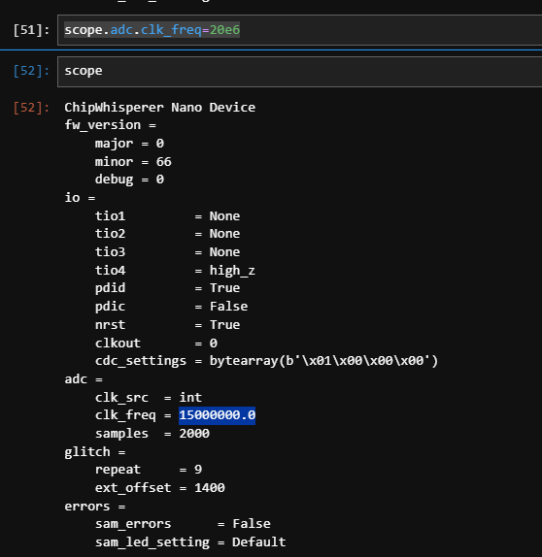Screen dimensions: 542x557
Task: Click the tio2 = None line
Action: 167,234
